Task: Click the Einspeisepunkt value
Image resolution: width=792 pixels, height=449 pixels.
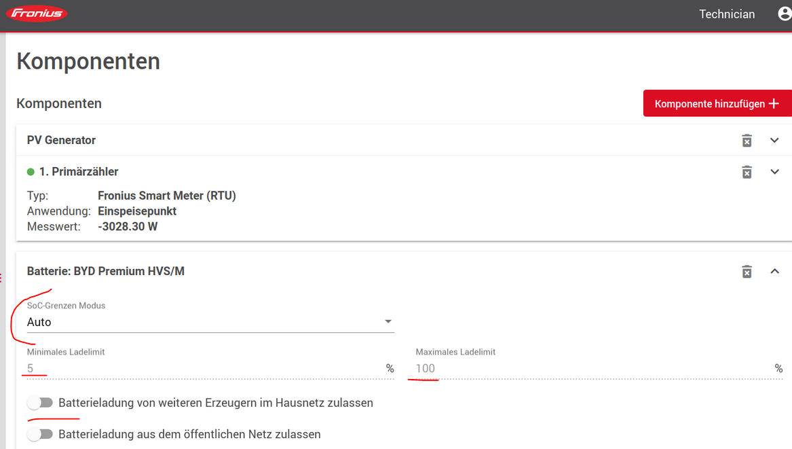Action: [137, 211]
